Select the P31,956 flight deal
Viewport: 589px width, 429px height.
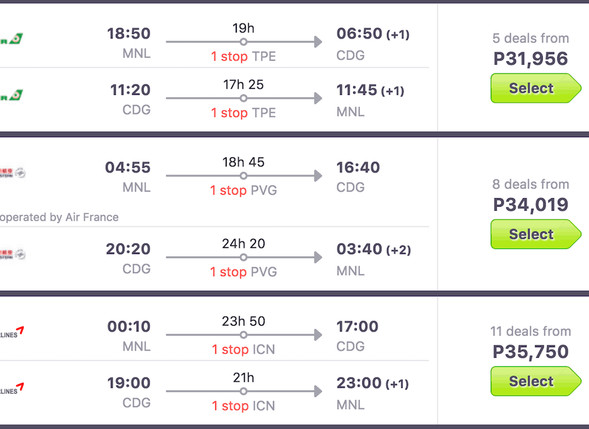[x=531, y=89]
